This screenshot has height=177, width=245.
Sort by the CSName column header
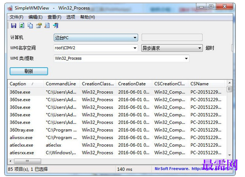[x=206, y=83]
